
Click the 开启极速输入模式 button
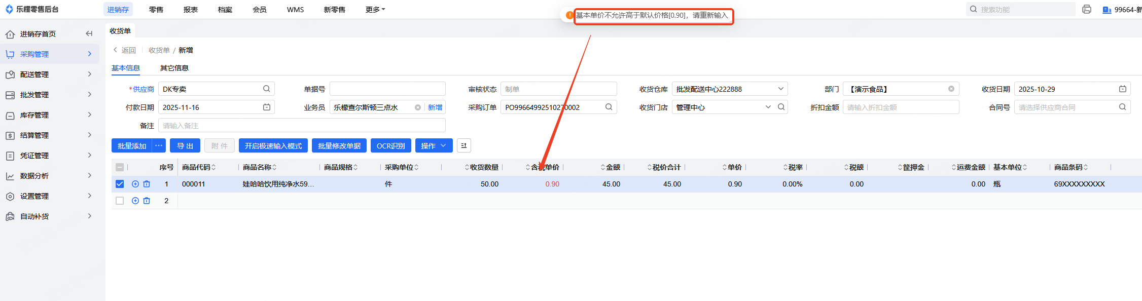click(273, 145)
